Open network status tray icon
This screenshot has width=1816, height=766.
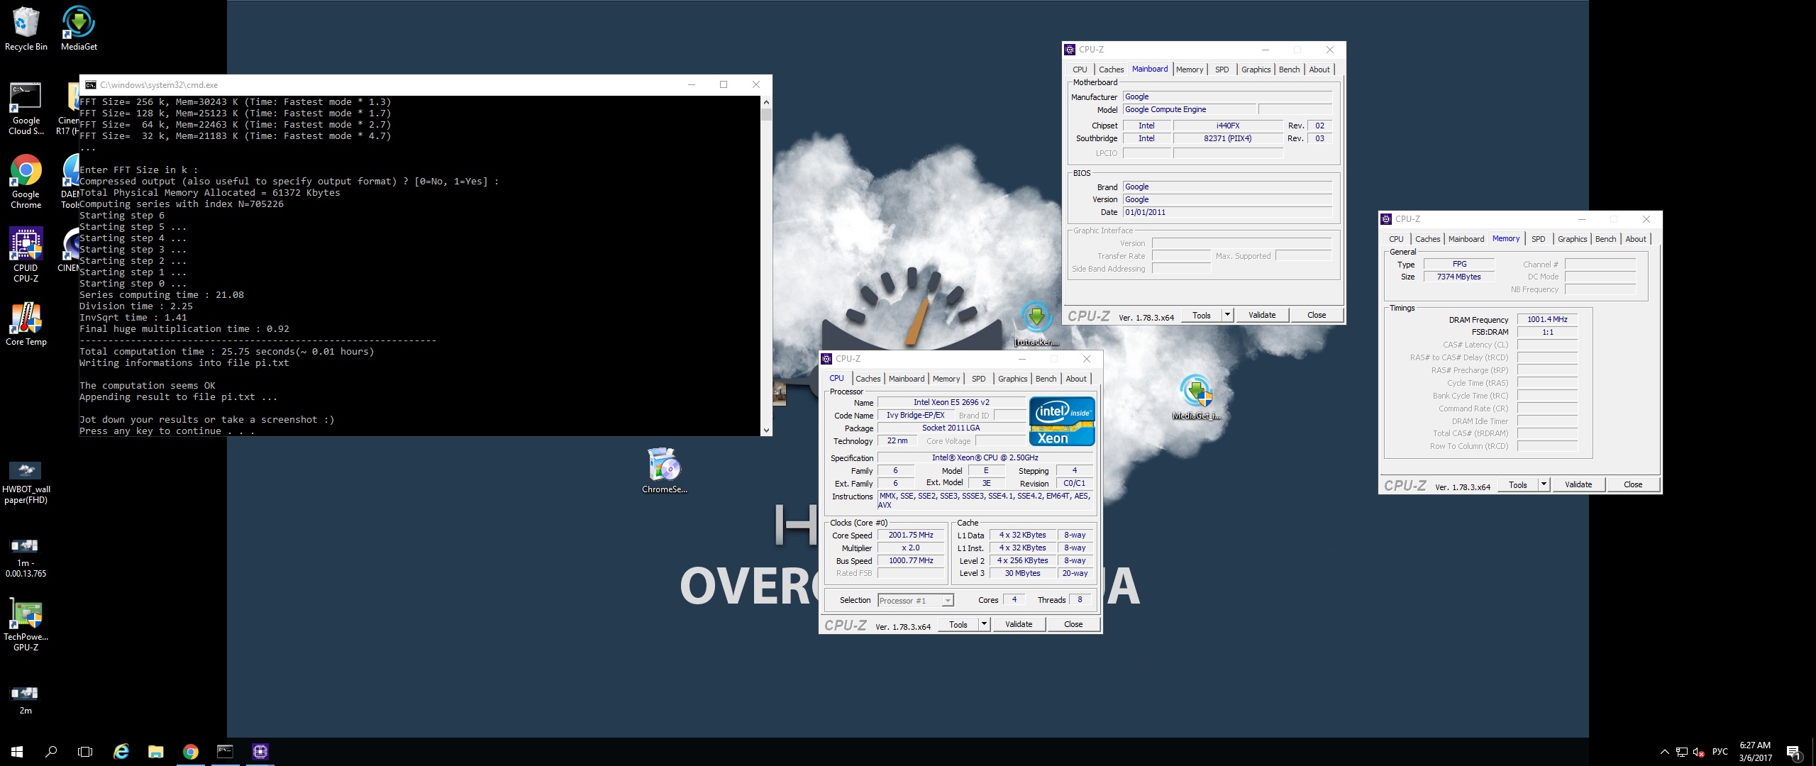coord(1681,752)
